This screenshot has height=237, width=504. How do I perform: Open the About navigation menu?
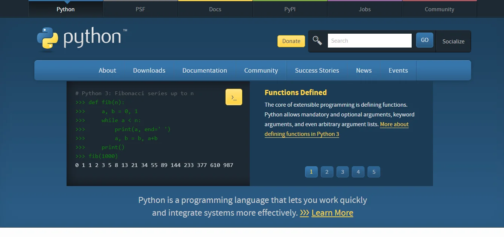[x=107, y=70]
